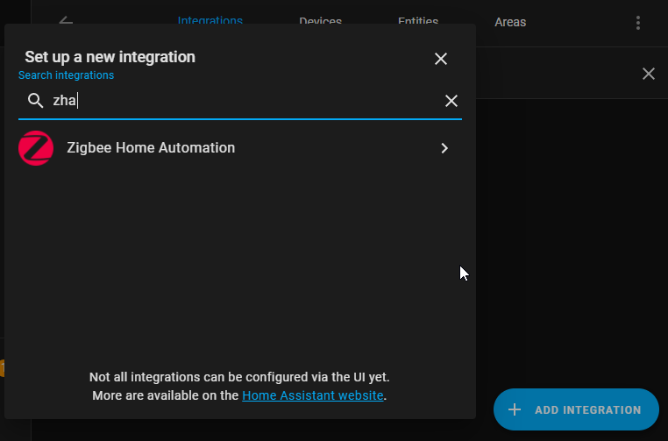Viewport: 668px width, 441px height.
Task: Switch to the Devices tab
Action: pyautogui.click(x=320, y=20)
